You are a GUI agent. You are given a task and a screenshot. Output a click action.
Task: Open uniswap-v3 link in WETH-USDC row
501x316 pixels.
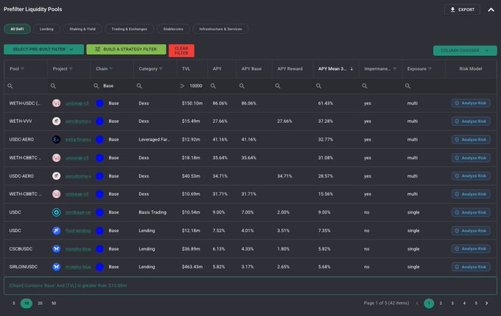(77, 103)
